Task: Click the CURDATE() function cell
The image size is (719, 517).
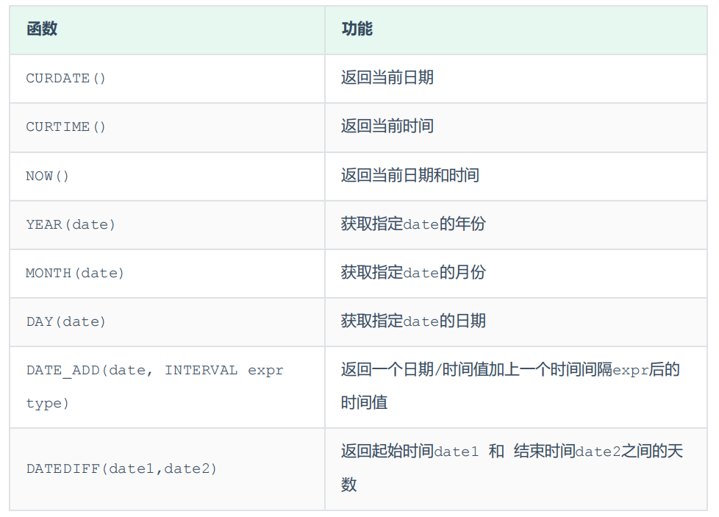Action: pos(66,78)
